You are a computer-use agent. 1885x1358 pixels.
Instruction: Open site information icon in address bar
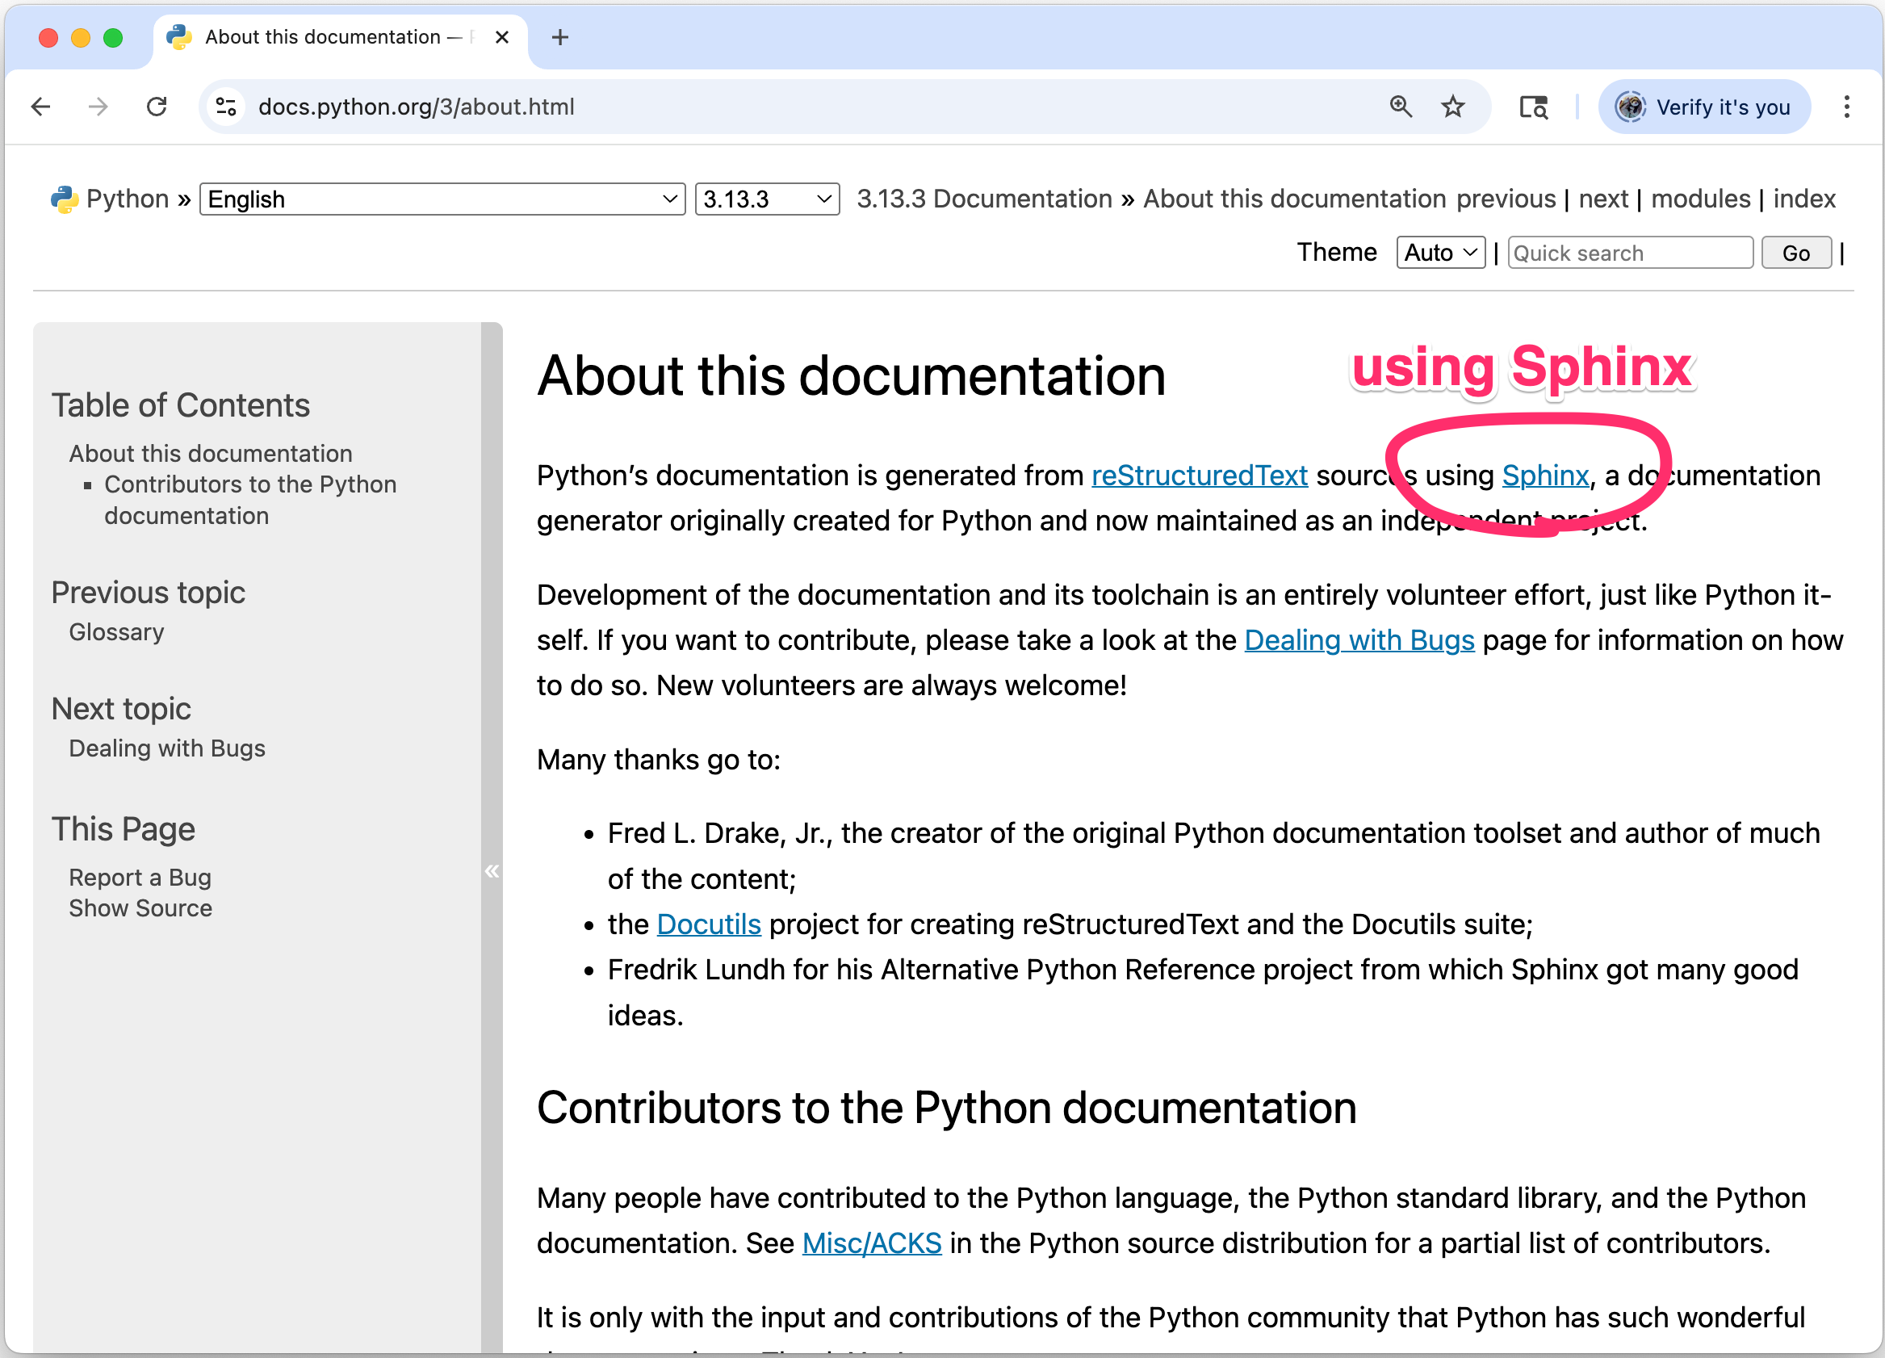coord(226,107)
